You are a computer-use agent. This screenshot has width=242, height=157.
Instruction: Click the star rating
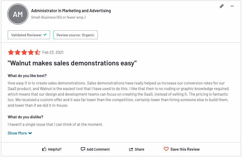coord(24,52)
